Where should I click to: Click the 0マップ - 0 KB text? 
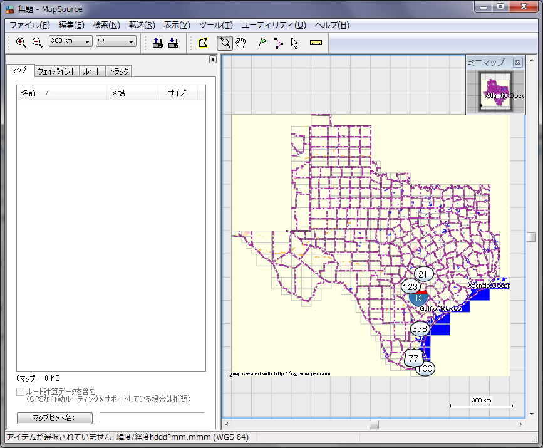click(38, 378)
